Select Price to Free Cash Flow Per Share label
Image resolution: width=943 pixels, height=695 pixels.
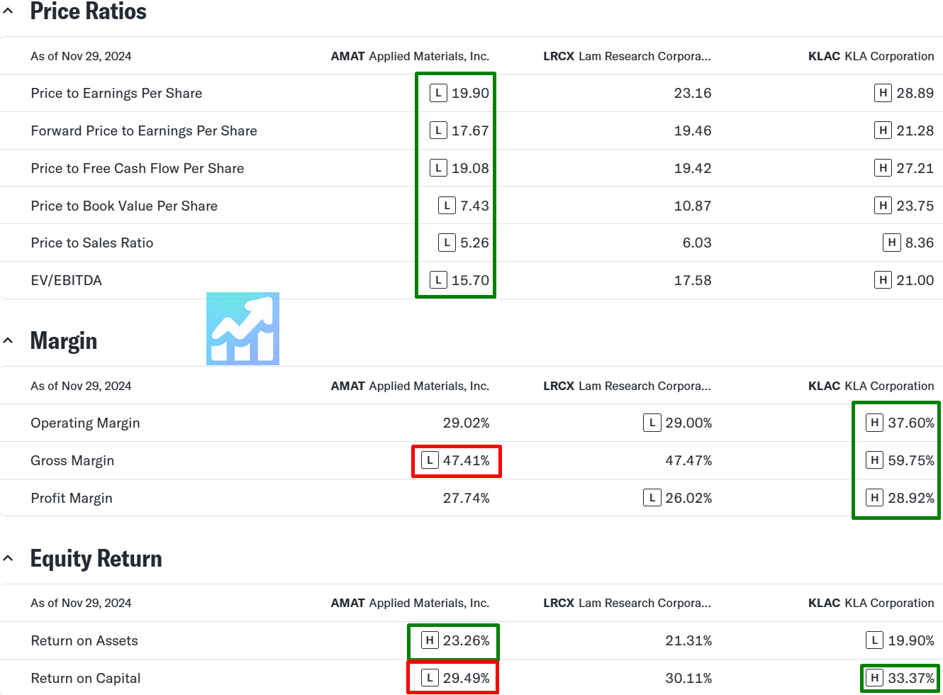point(137,168)
